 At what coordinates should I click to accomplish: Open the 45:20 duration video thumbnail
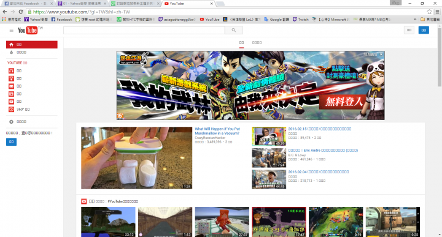(x=269, y=137)
